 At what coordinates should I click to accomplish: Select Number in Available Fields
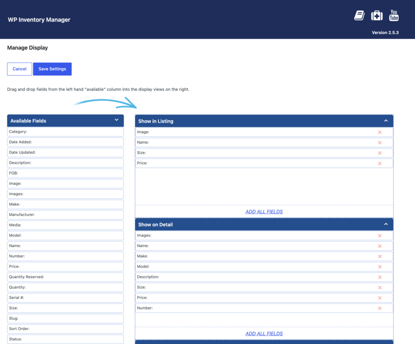tap(65, 256)
